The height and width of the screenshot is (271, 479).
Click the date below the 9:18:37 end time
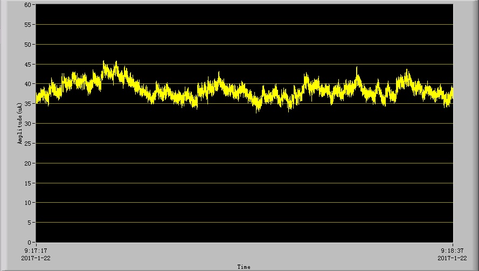pyautogui.click(x=452, y=258)
